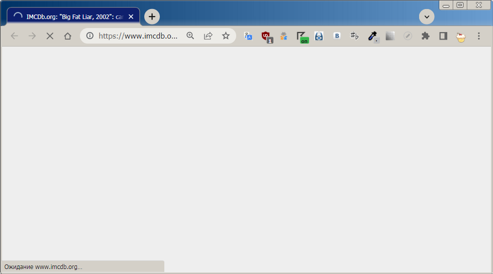Toggle the browser side panel
This screenshot has width=493, height=274.
(x=443, y=36)
